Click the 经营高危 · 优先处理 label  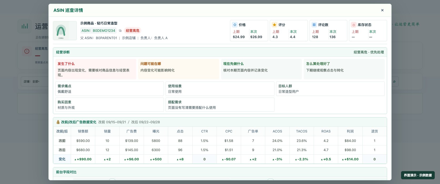pos(369,52)
